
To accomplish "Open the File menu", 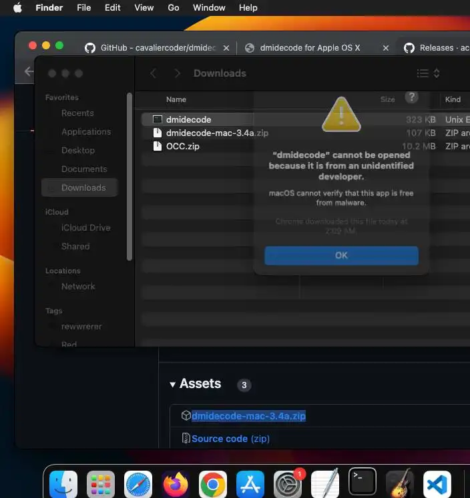I will tap(84, 7).
